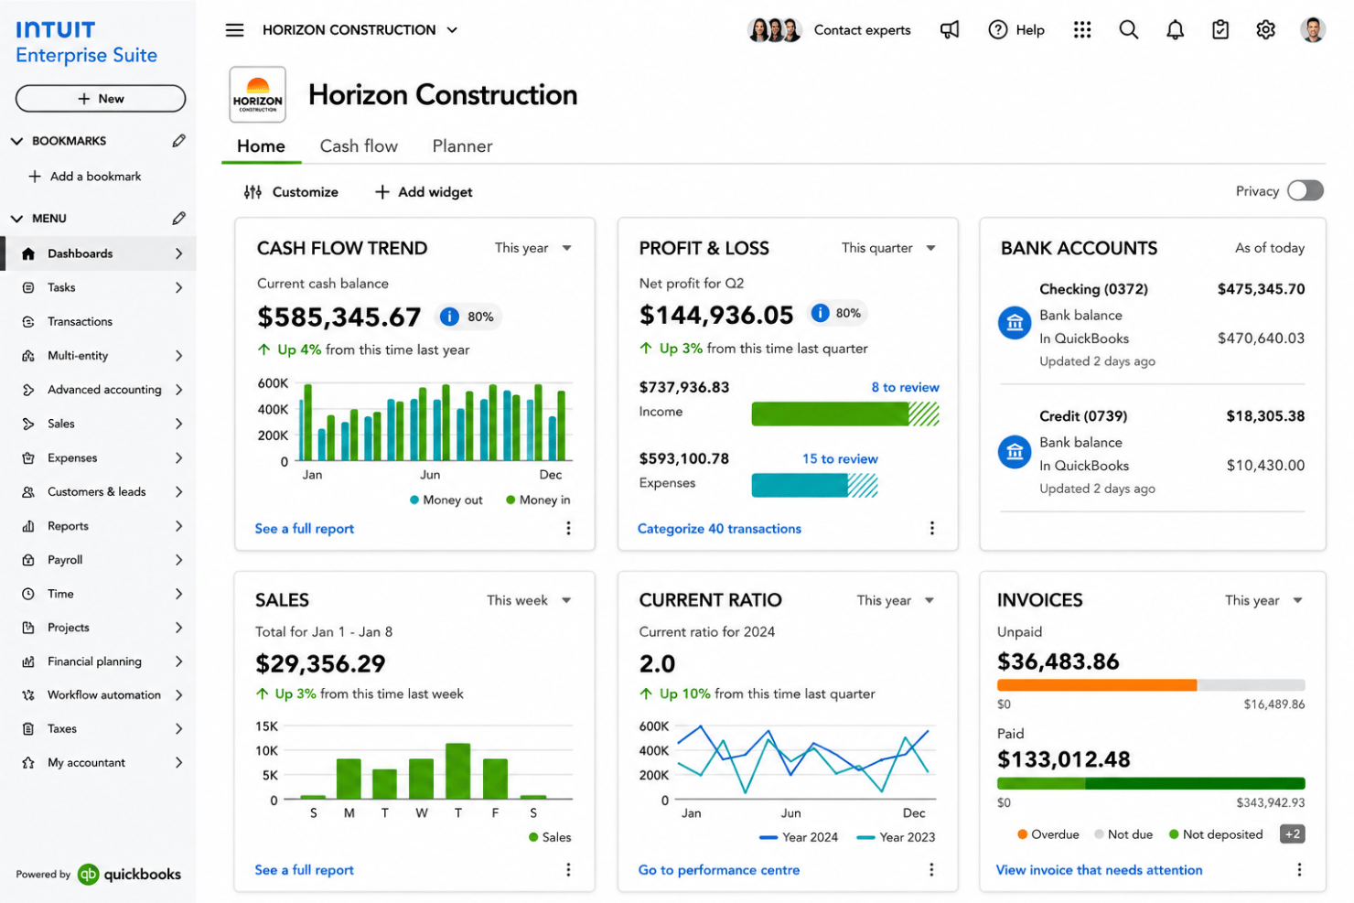Change Sales 'This week' period

point(529,600)
